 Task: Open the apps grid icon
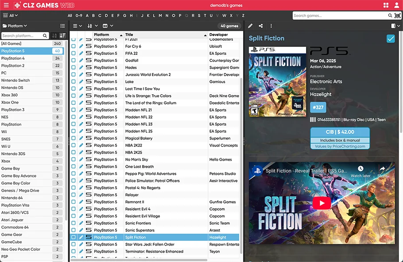point(386,5)
